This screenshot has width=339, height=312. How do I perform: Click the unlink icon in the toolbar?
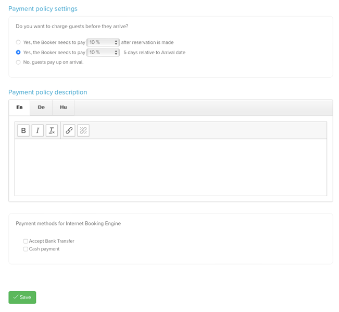tap(83, 130)
